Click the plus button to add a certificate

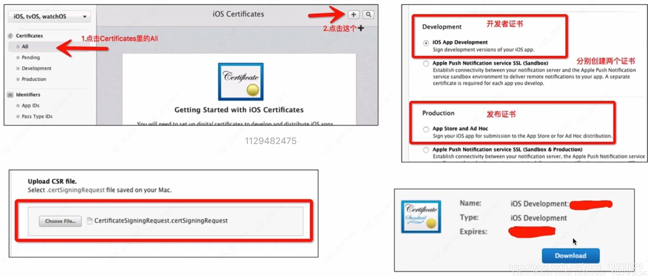354,14
